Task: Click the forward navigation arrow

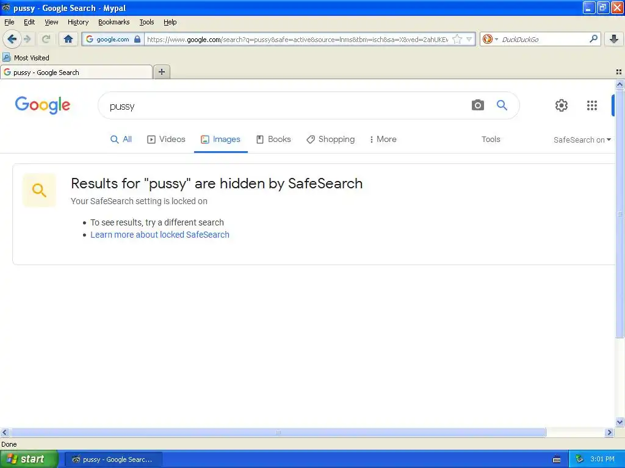Action: pos(27,39)
